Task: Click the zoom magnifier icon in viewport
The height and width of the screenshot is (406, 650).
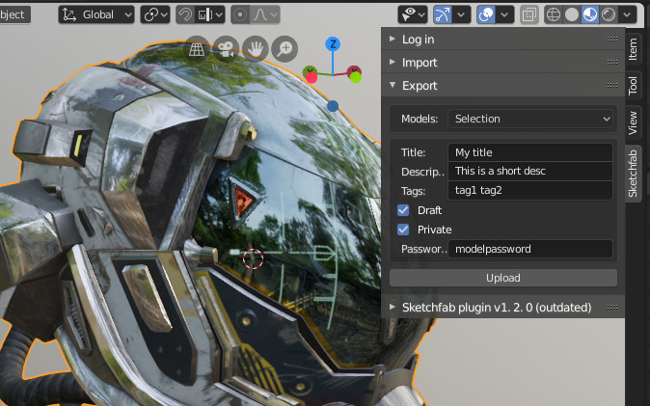Action: click(284, 47)
